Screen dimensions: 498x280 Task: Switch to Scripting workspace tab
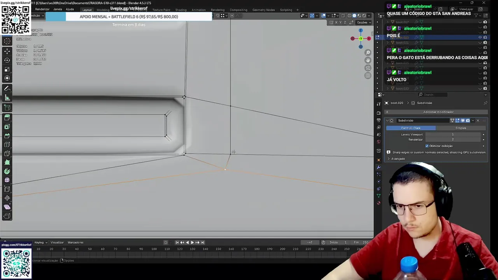tap(286, 10)
